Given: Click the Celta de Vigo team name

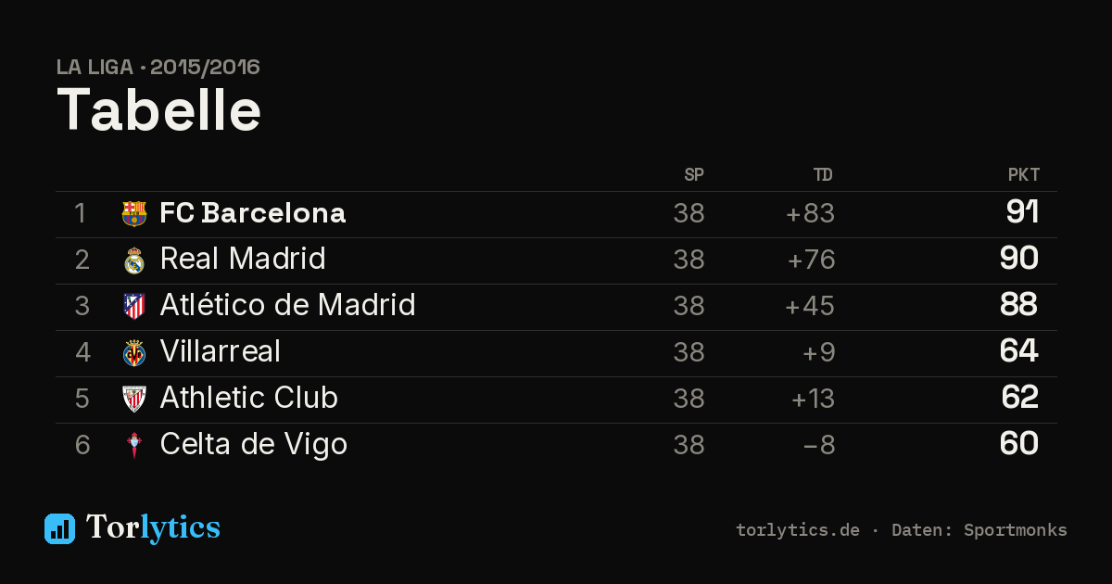Looking at the screenshot, I should (254, 444).
